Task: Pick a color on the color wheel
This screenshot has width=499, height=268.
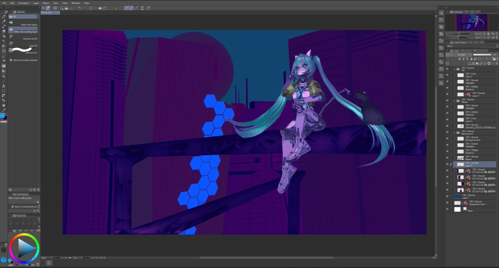Action: click(24, 248)
